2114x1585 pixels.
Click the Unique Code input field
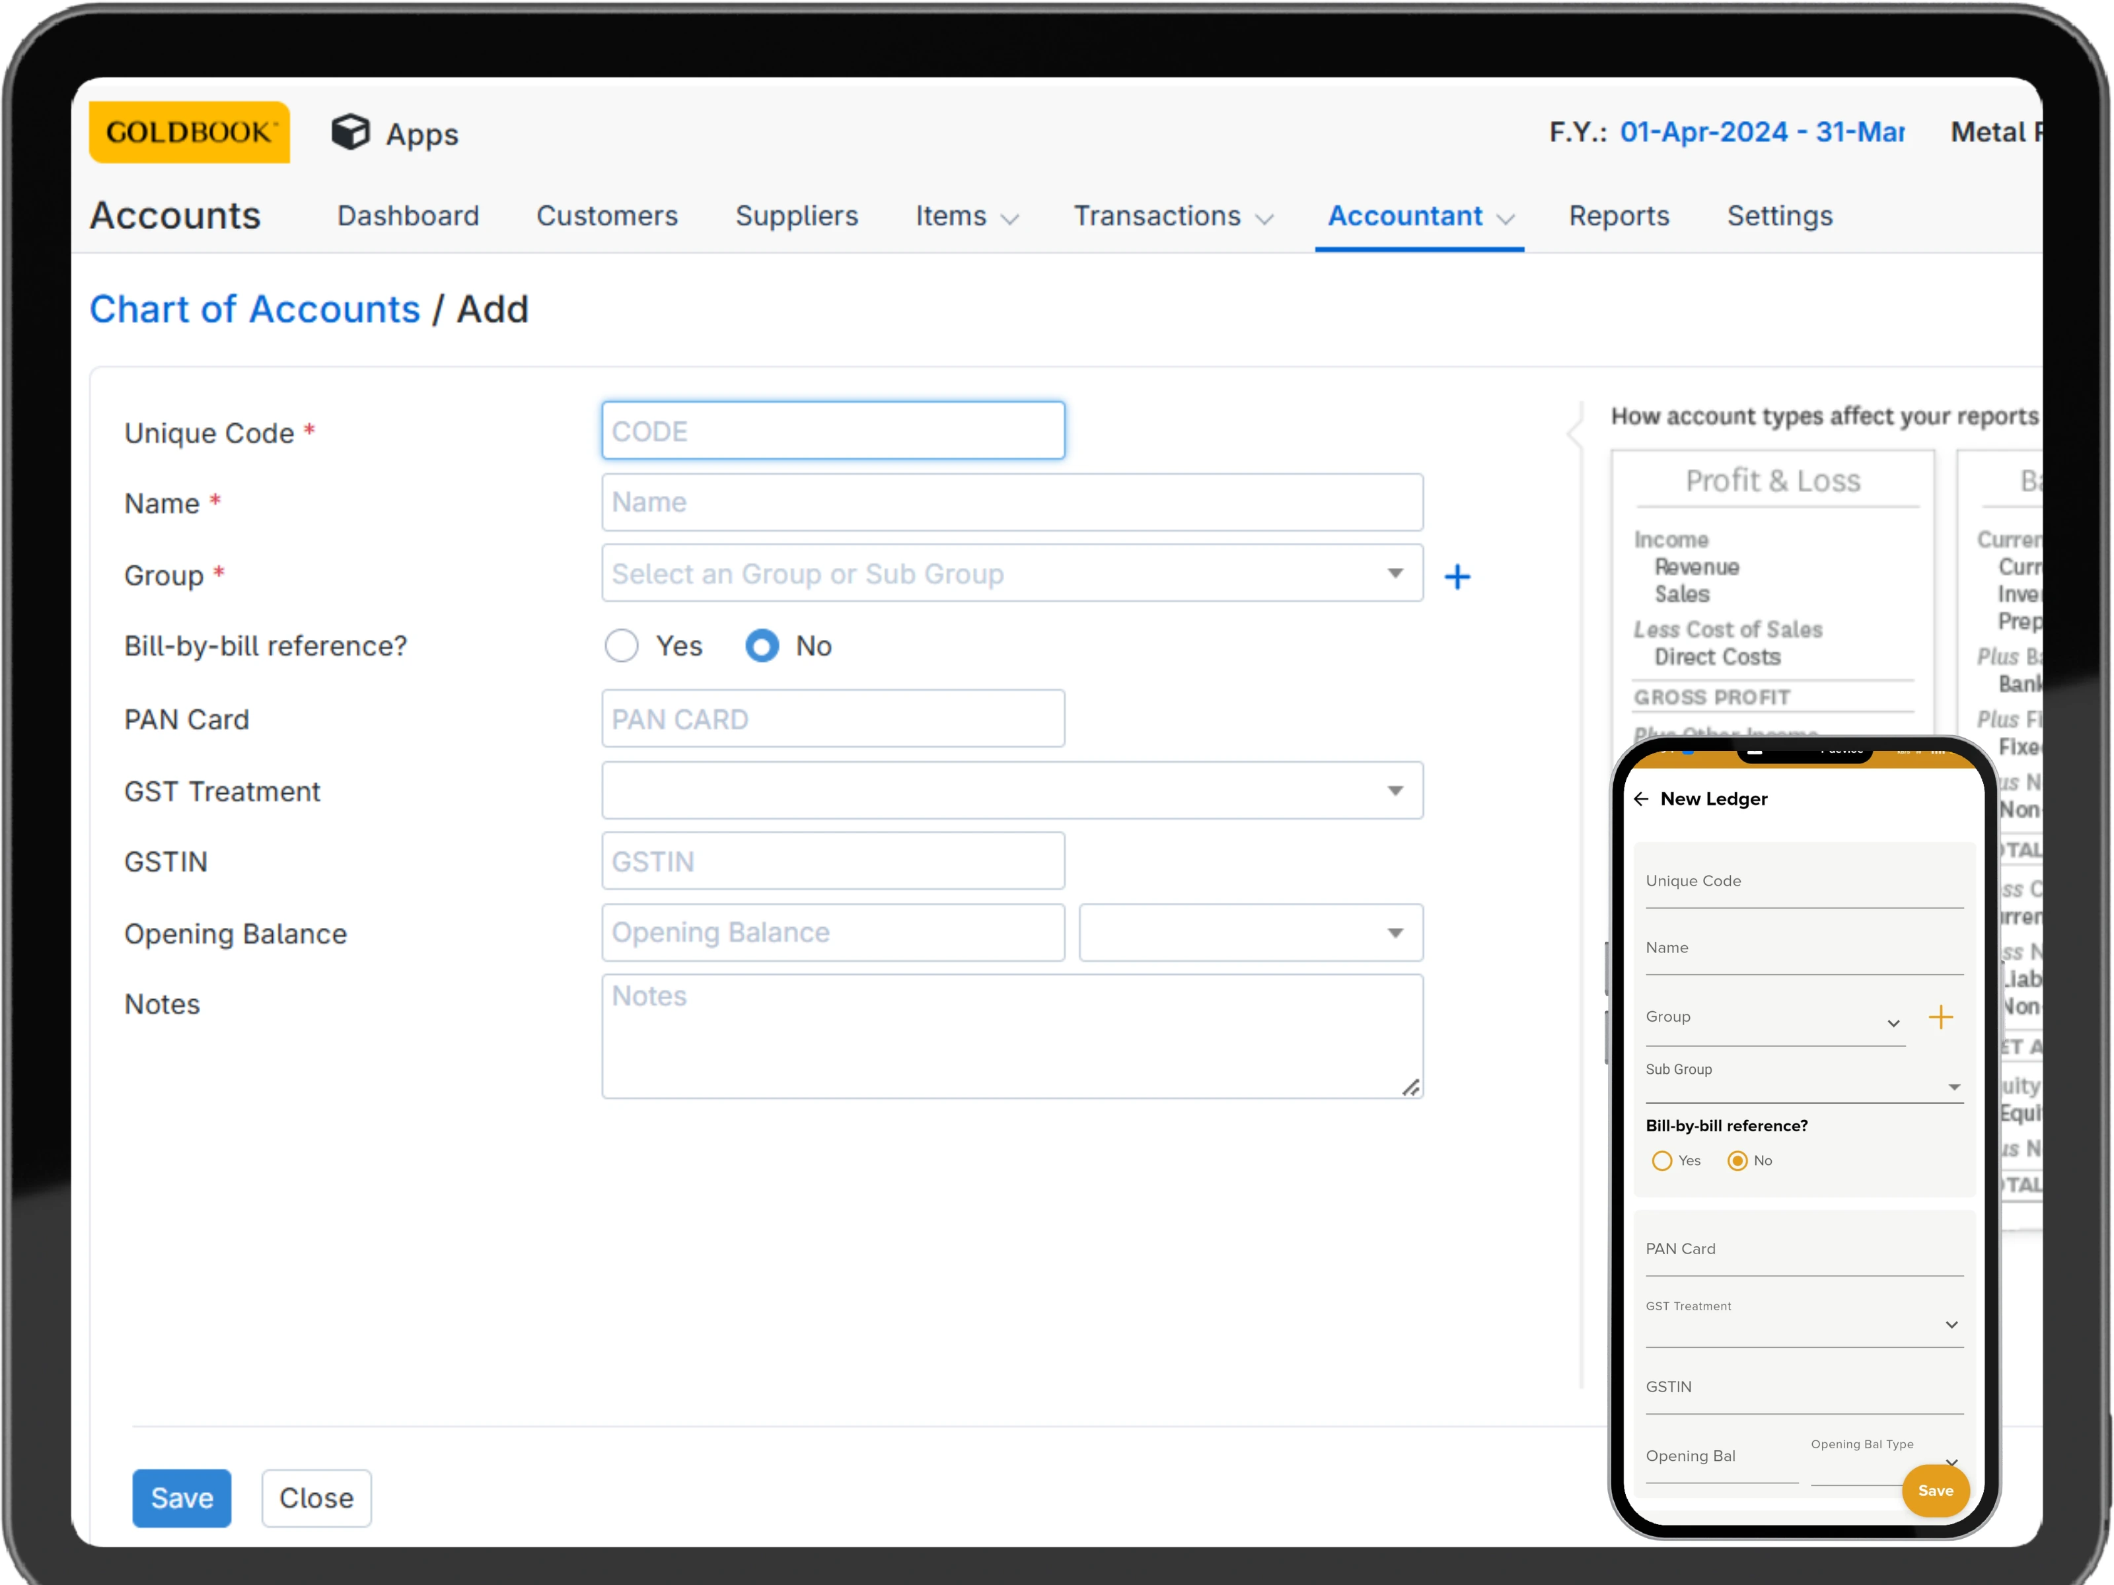832,431
